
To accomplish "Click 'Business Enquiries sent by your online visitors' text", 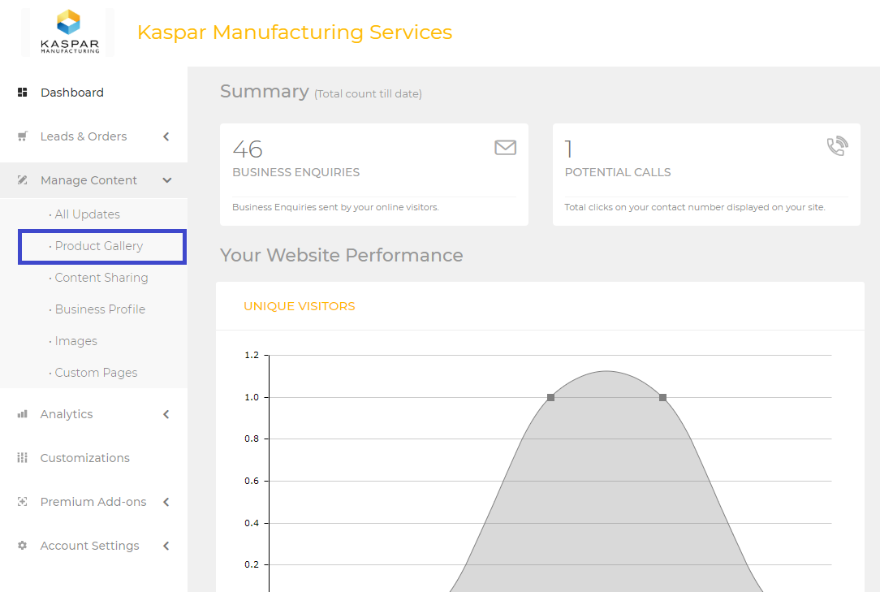I will (x=335, y=207).
